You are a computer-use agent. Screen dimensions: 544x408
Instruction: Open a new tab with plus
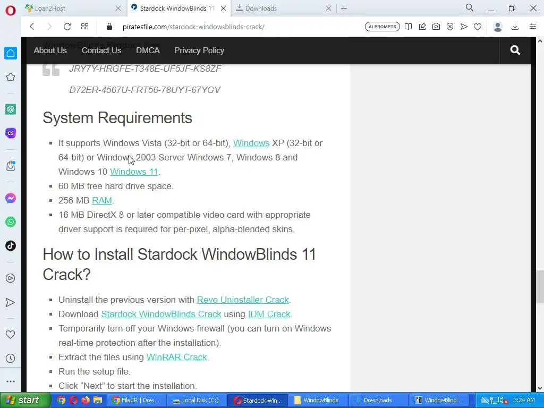pyautogui.click(x=344, y=8)
